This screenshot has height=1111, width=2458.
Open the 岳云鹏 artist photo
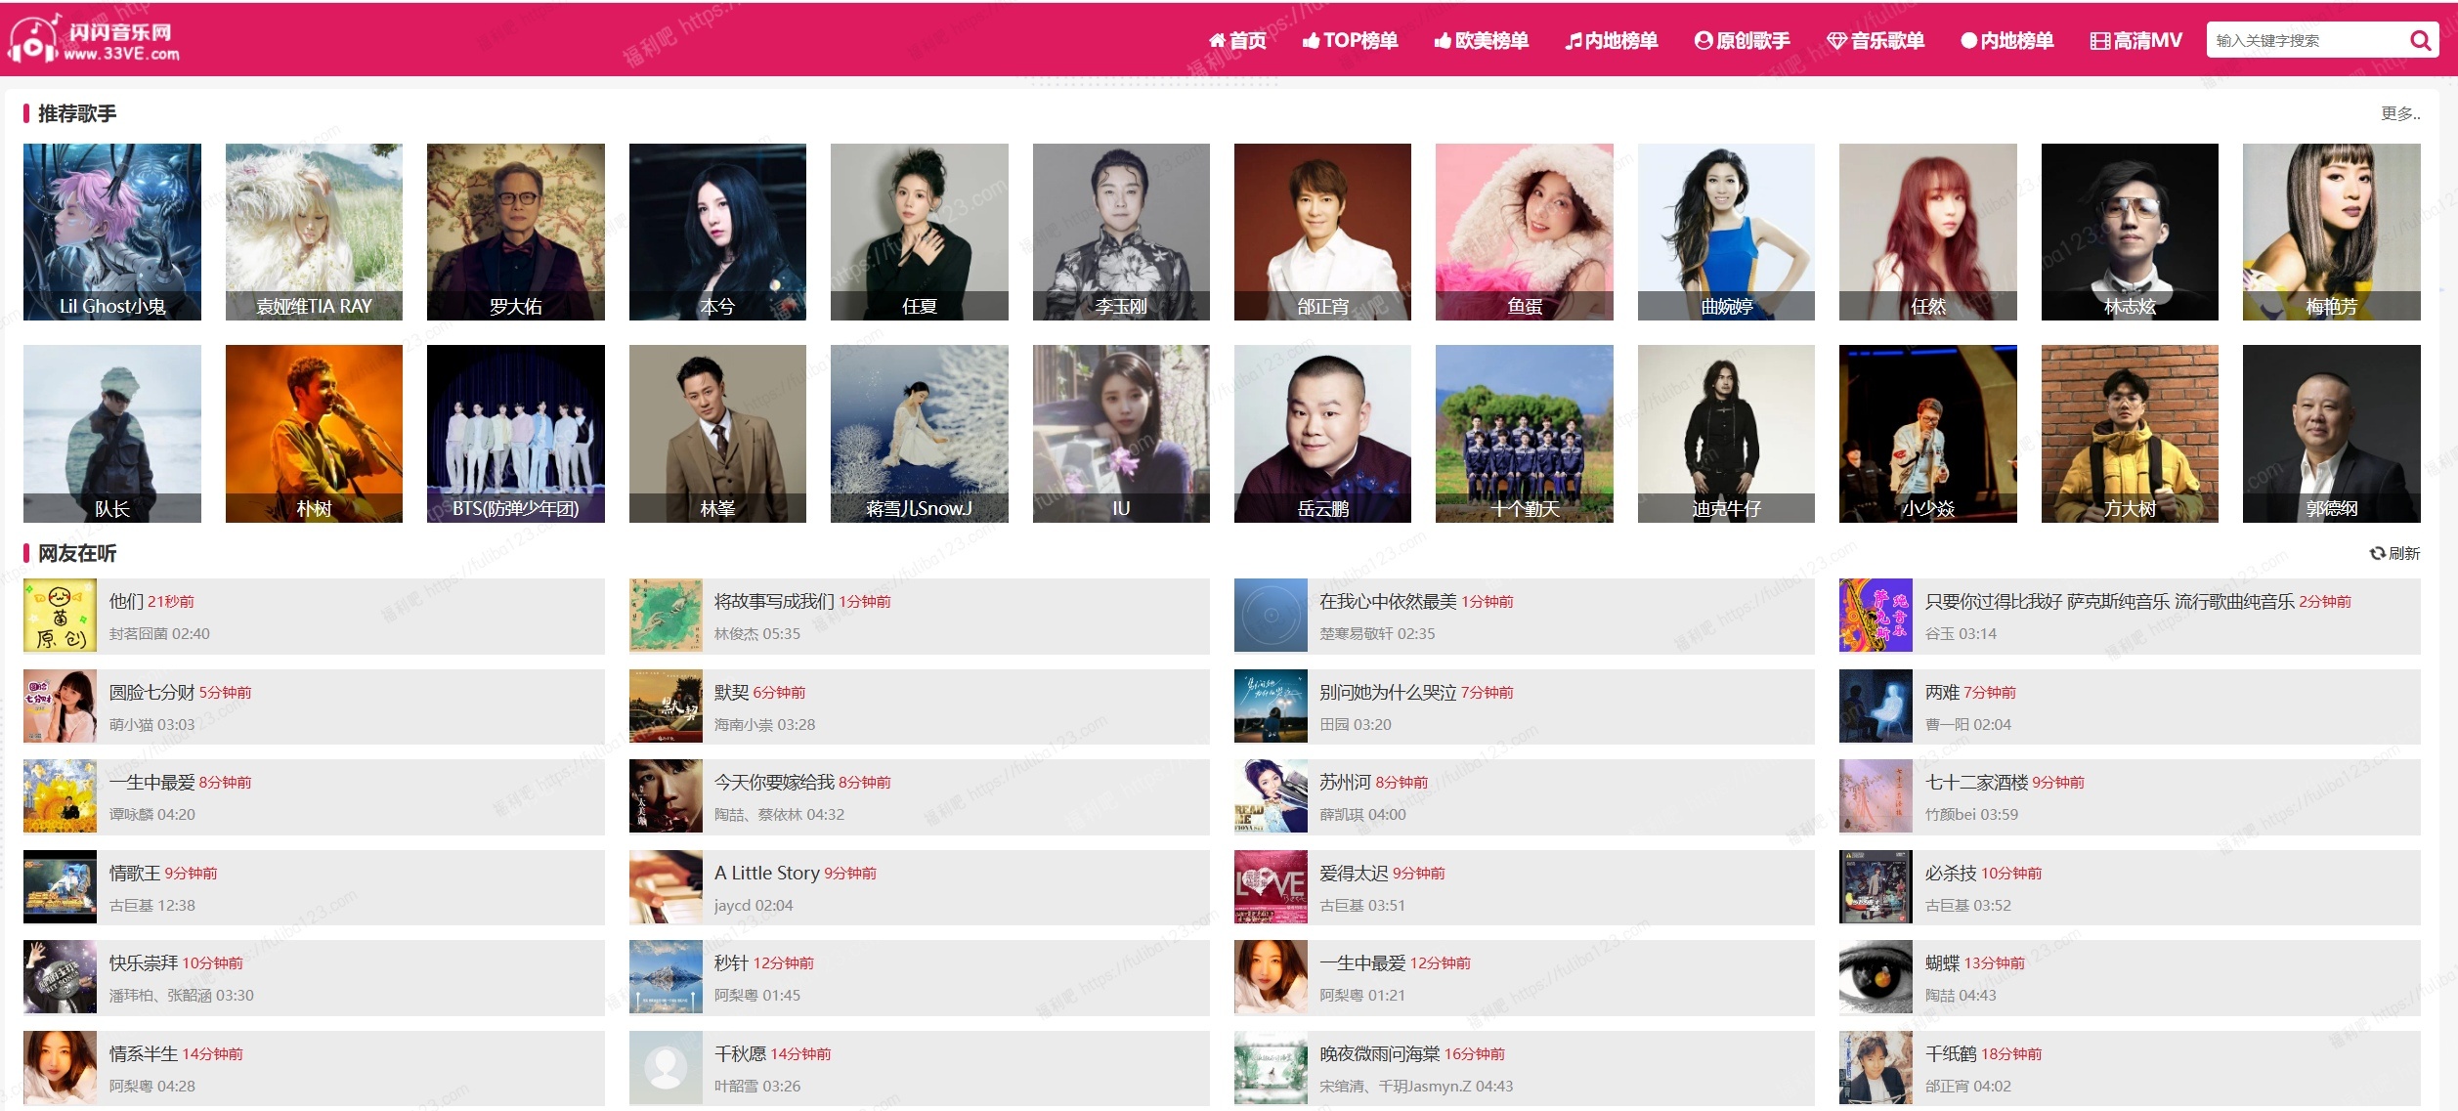click(x=1322, y=434)
